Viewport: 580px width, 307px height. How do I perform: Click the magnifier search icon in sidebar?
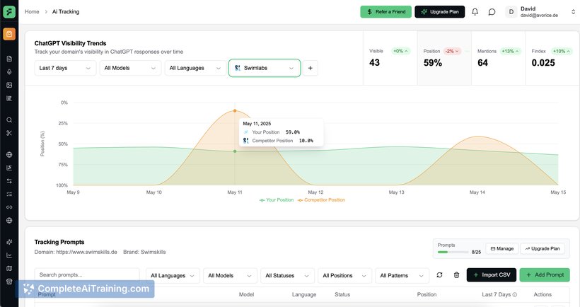tap(9, 120)
